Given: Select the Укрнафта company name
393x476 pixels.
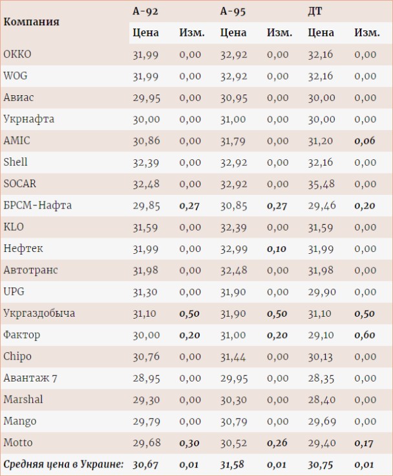Looking at the screenshot, I should tap(29, 119).
